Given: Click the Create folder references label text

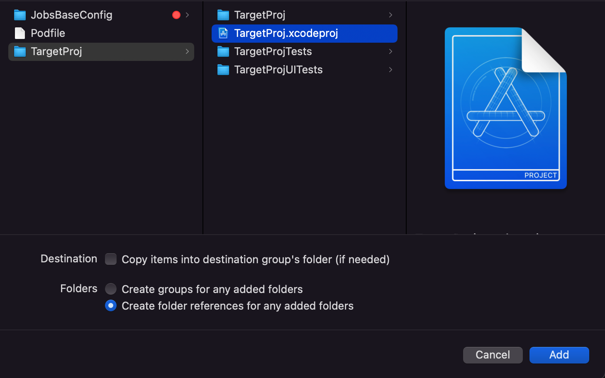Looking at the screenshot, I should [x=237, y=306].
